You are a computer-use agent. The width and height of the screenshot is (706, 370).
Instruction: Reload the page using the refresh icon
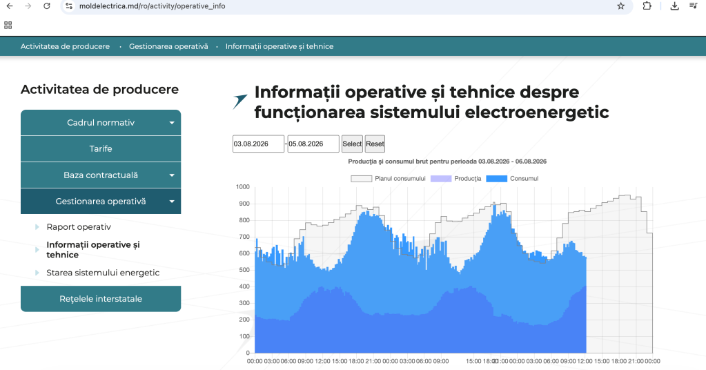pos(46,6)
